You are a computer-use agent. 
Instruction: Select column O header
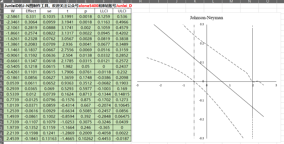(x=268, y=2)
